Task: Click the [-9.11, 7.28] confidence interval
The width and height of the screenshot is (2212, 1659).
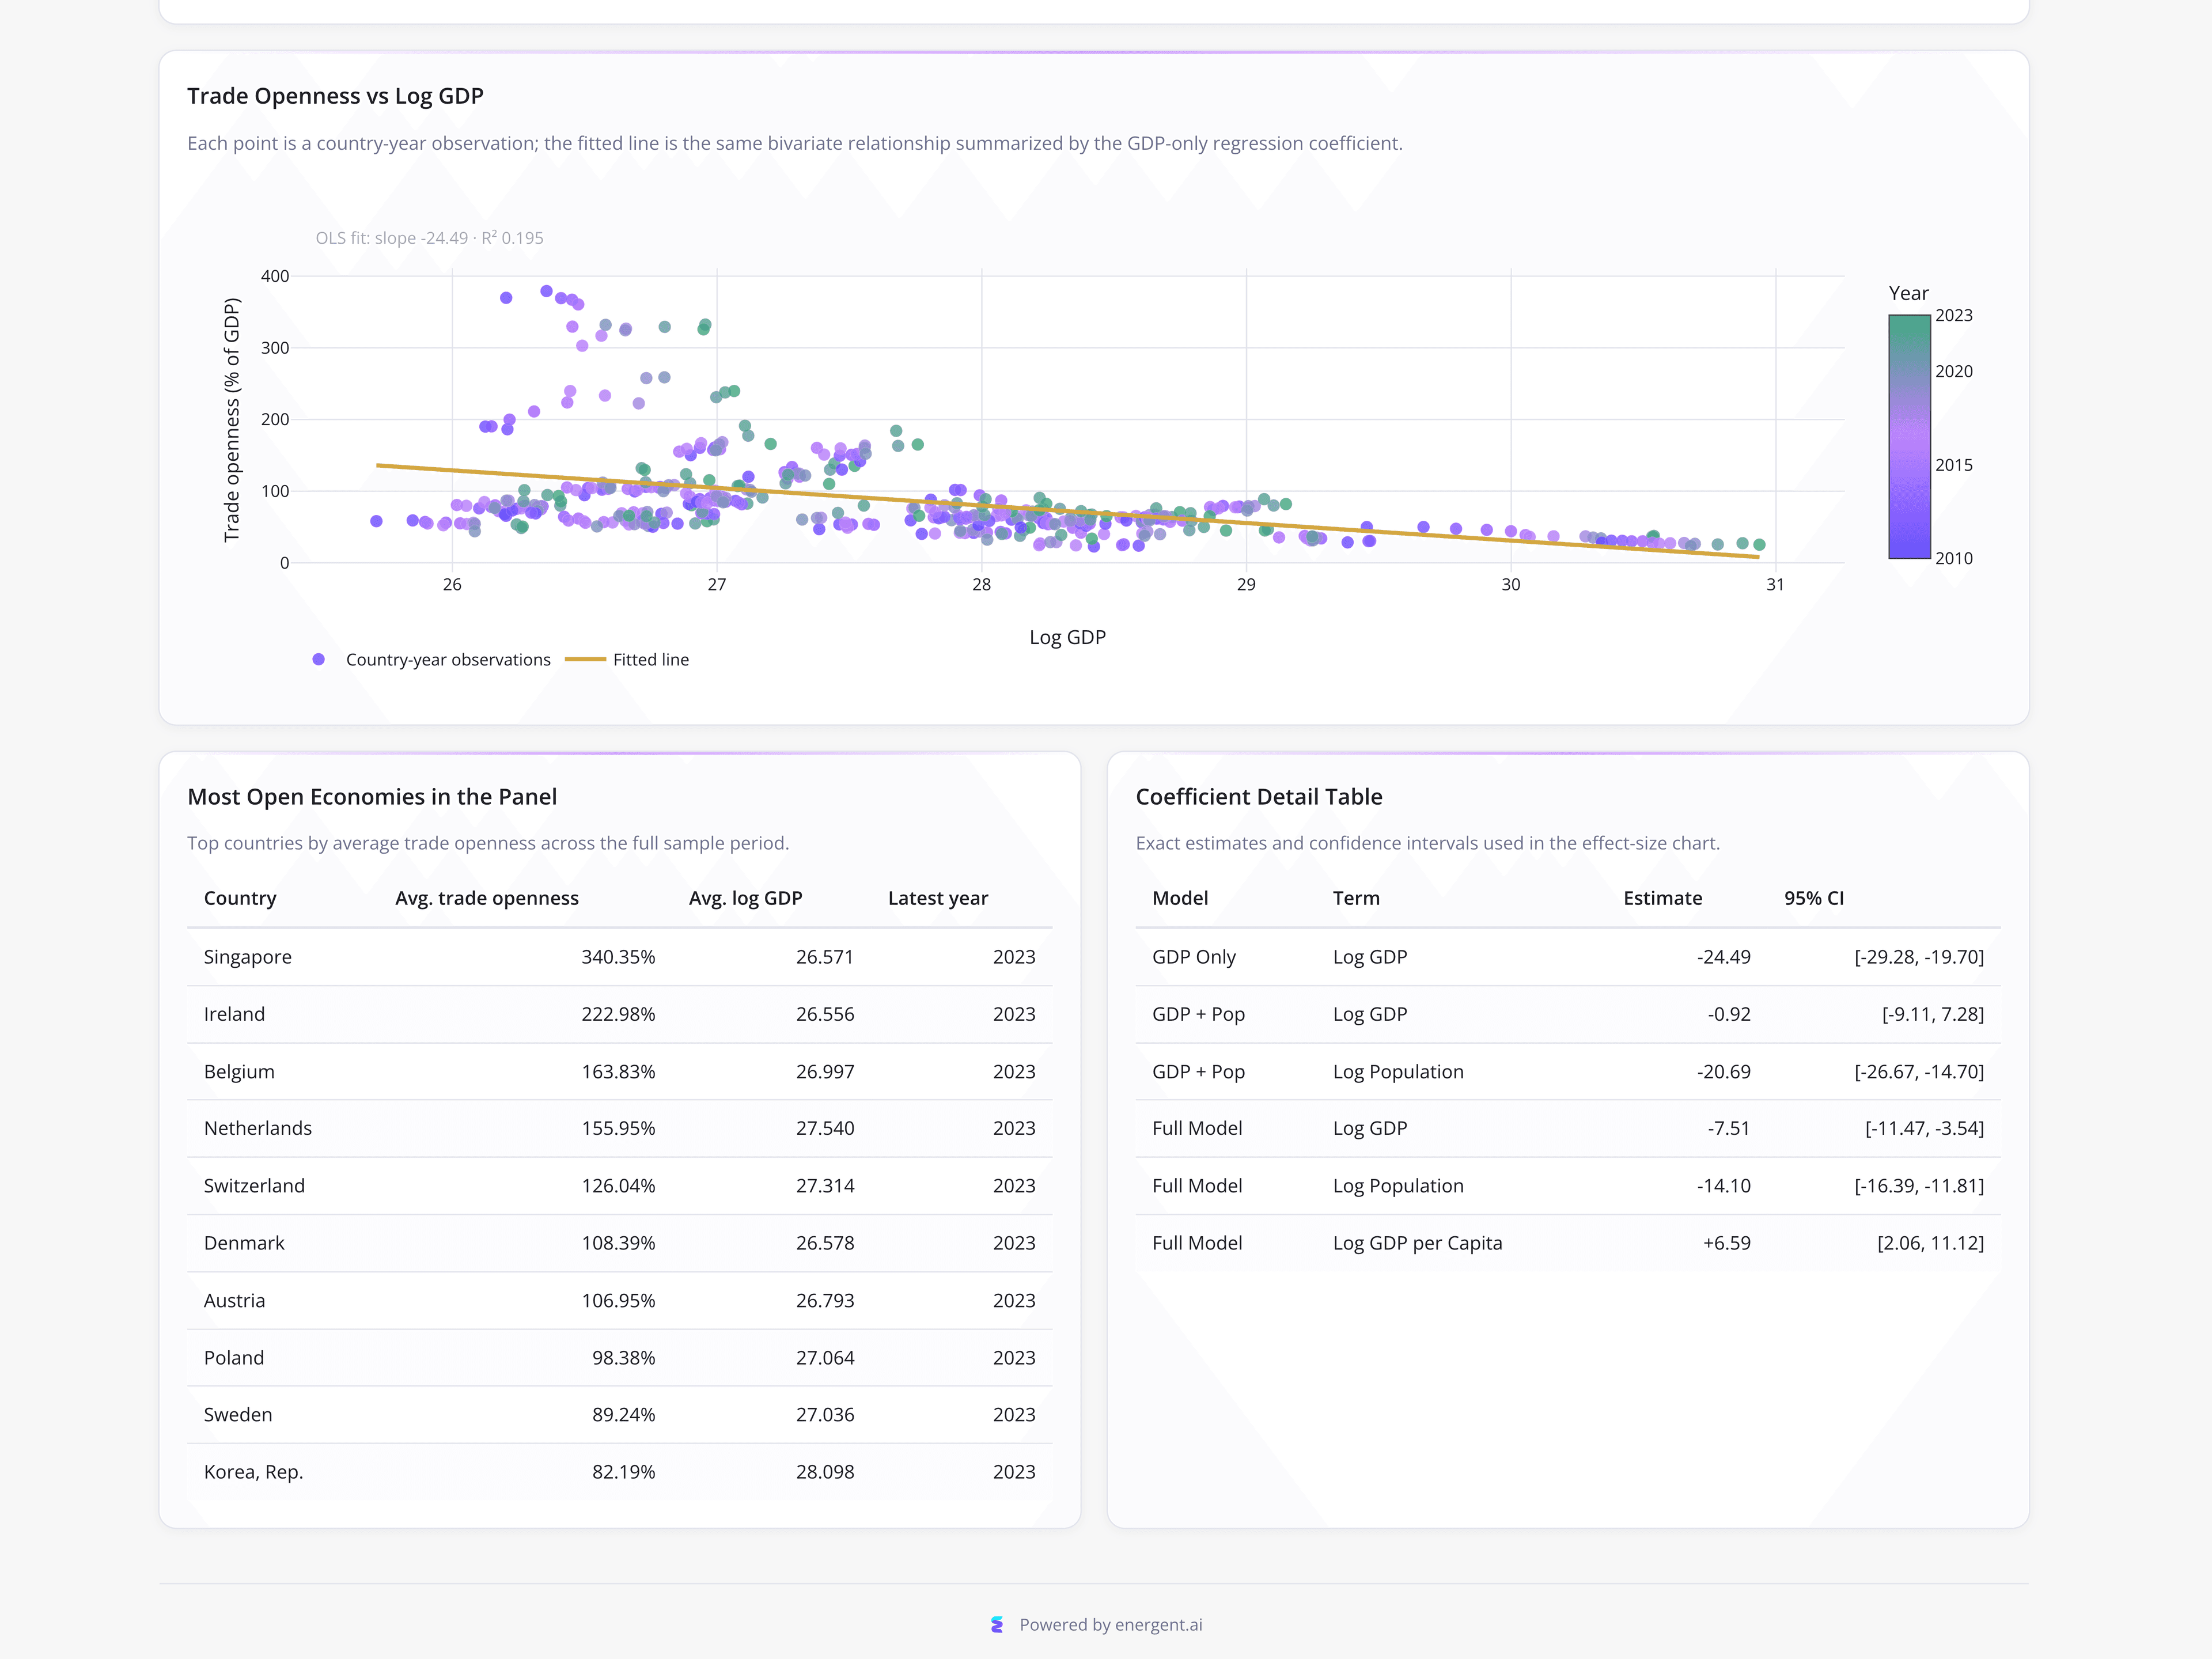Action: (1932, 1014)
